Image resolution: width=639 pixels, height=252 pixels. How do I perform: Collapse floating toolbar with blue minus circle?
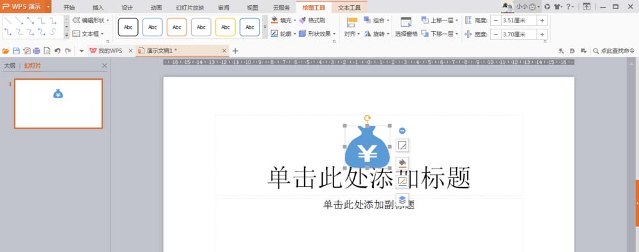402,131
